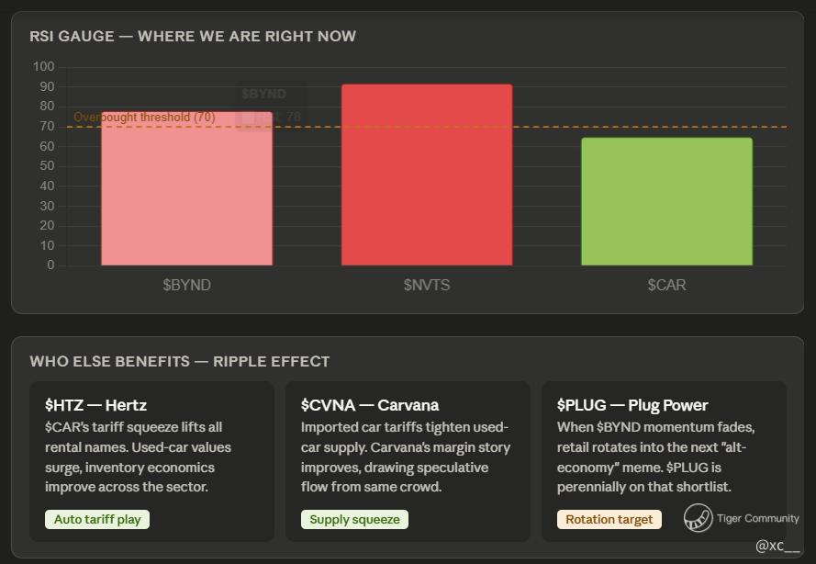
Task: Open the $CVNA — Carvana card title
Action: [x=370, y=405]
